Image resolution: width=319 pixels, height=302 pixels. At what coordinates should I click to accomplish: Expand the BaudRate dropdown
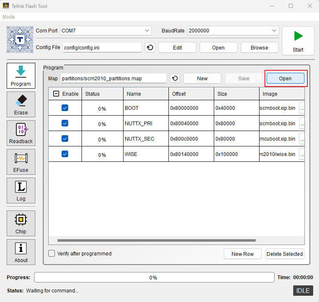274,30
